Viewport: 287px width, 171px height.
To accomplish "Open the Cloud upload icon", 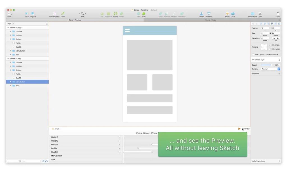I will [233, 14].
